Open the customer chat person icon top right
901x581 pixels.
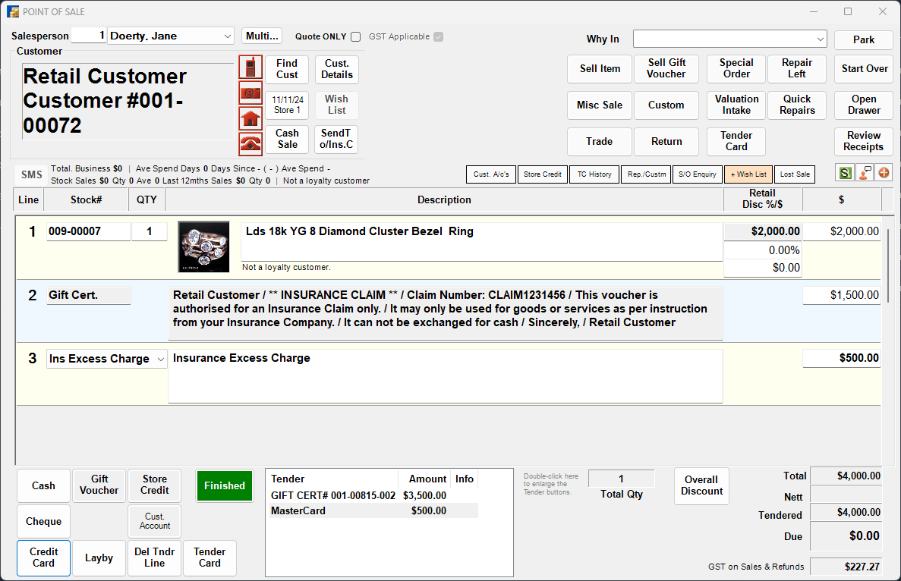865,174
